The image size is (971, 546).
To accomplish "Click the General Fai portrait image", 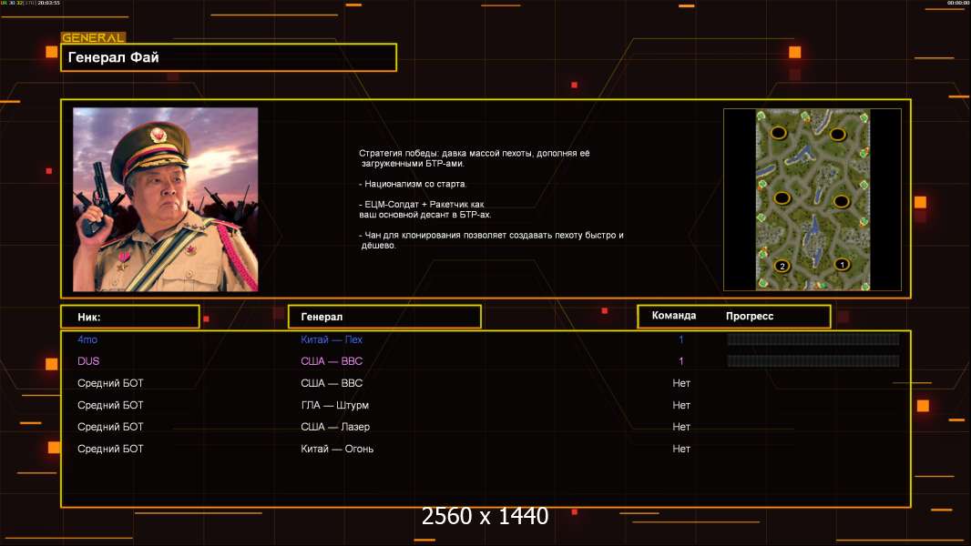I will click(x=166, y=199).
